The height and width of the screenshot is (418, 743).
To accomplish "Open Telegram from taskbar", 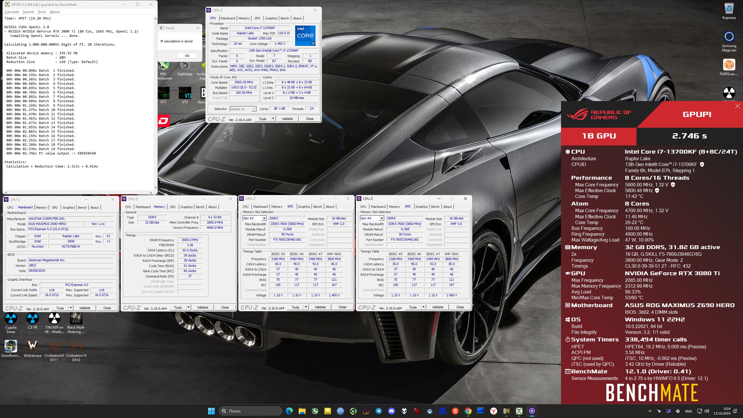I will (x=378, y=411).
